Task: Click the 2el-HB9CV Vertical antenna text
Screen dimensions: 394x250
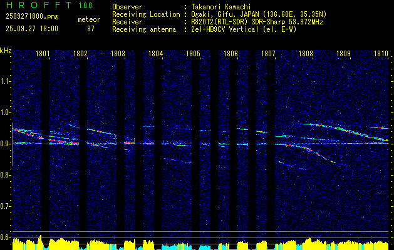Action: pyautogui.click(x=244, y=29)
